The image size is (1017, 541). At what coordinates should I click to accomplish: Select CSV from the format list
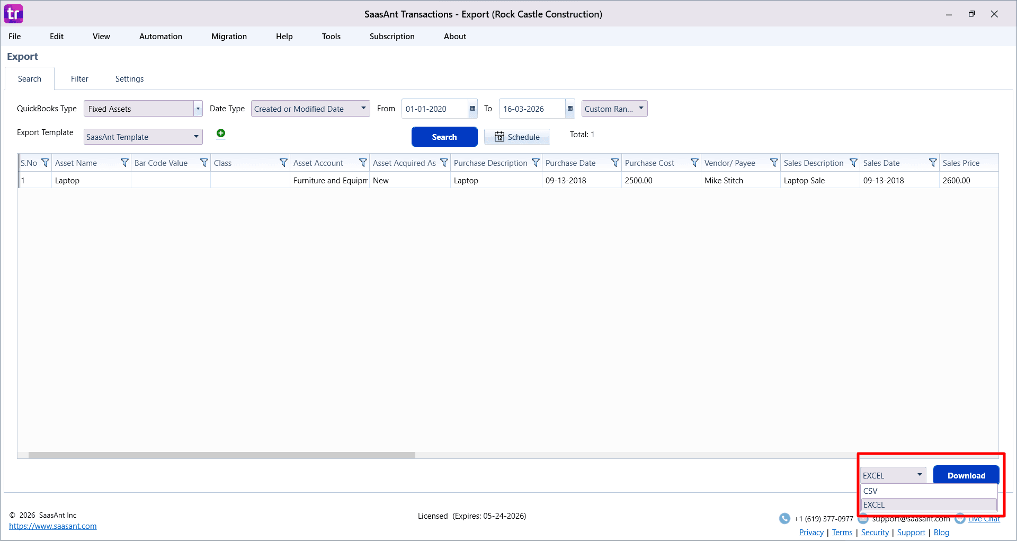pyautogui.click(x=870, y=491)
